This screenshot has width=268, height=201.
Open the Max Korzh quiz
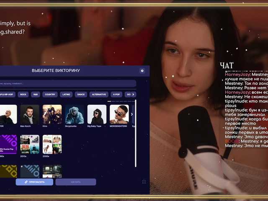(30, 114)
